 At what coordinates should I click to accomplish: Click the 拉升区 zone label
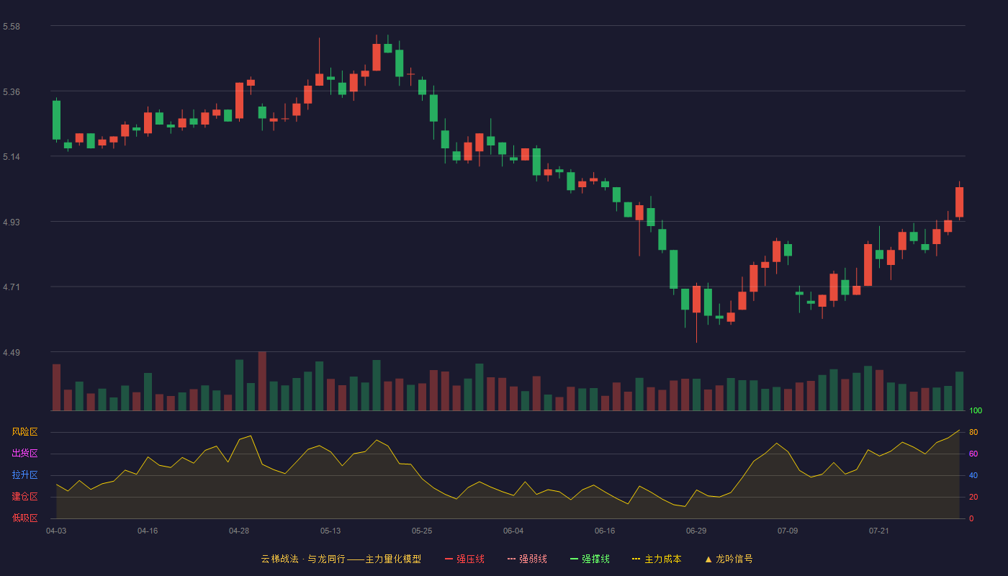point(24,475)
